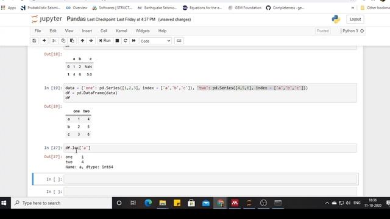
Task: Open the cell type Code dropdown
Action: [x=155, y=41]
